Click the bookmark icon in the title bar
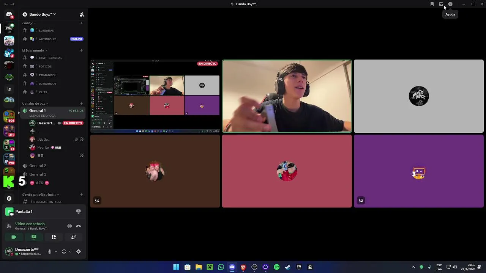The width and height of the screenshot is (486, 273). tap(432, 4)
